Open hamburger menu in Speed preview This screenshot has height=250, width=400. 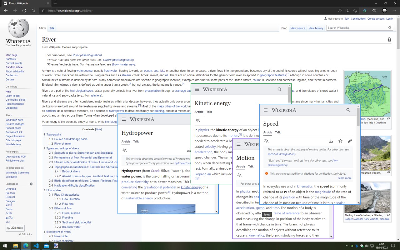coord(266,110)
